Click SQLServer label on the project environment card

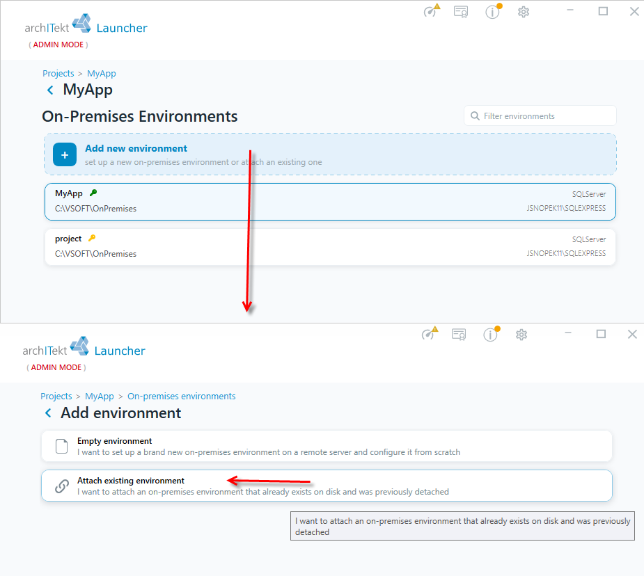click(x=589, y=239)
